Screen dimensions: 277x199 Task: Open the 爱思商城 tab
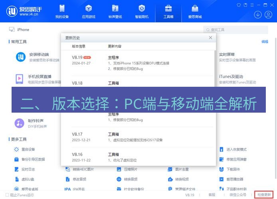click(x=195, y=12)
